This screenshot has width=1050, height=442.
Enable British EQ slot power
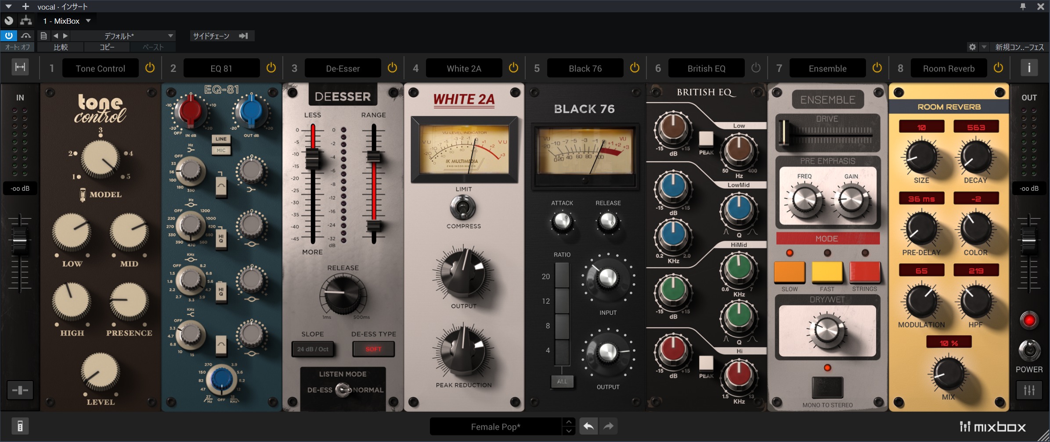[756, 68]
